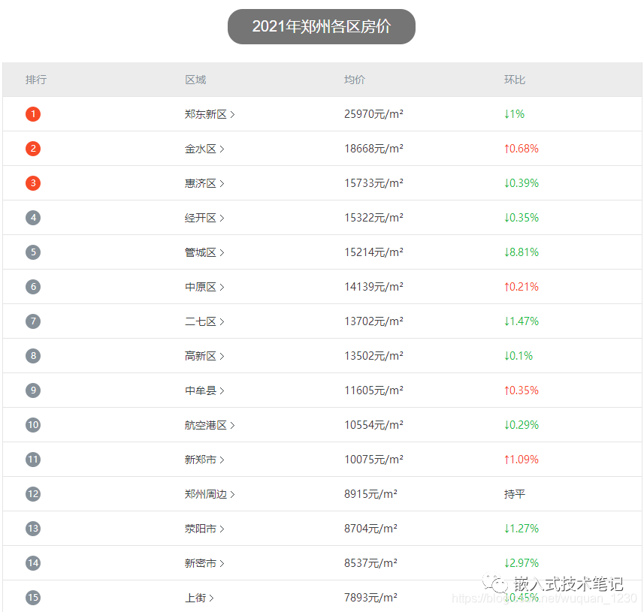The image size is (644, 612).
Task: Open the 新密市 district link
Action: [204, 562]
